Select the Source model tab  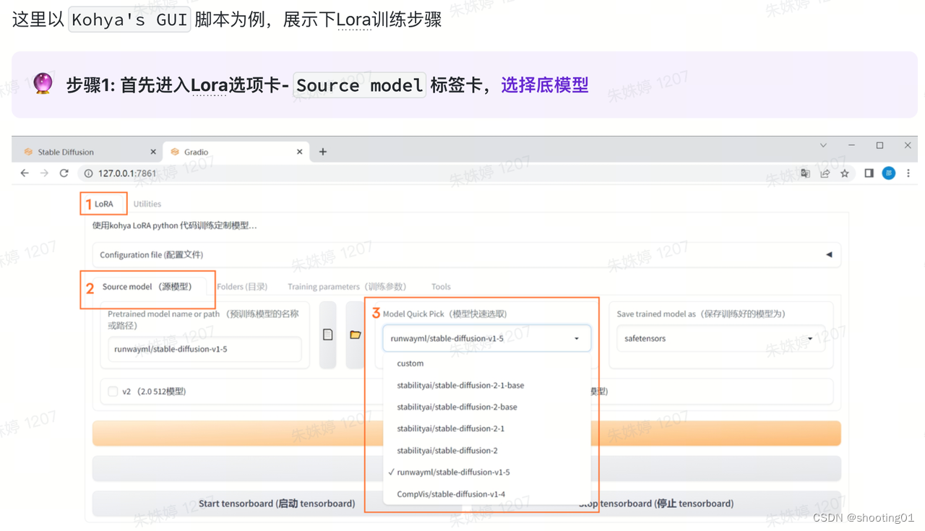click(147, 287)
